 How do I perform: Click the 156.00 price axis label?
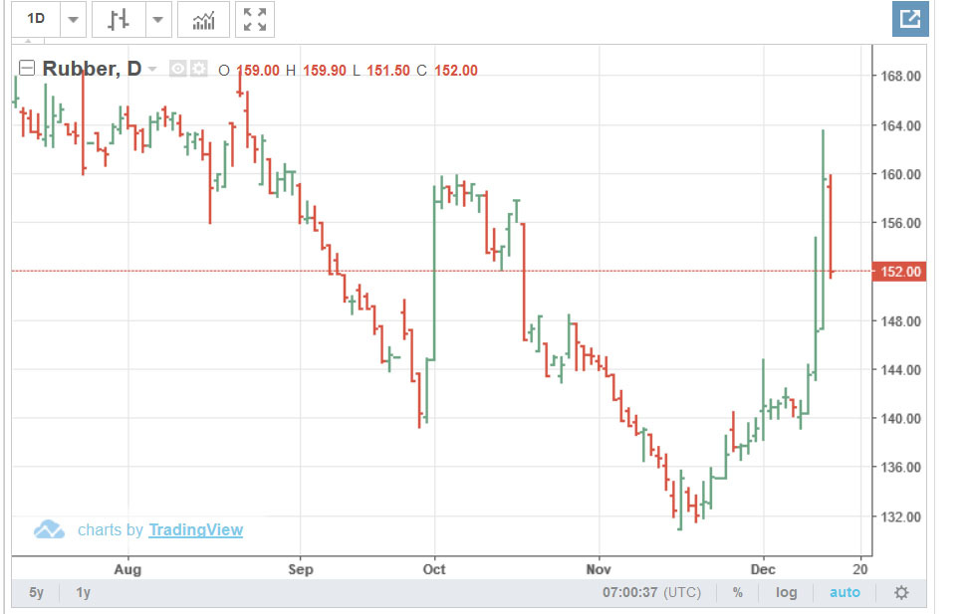(x=900, y=223)
